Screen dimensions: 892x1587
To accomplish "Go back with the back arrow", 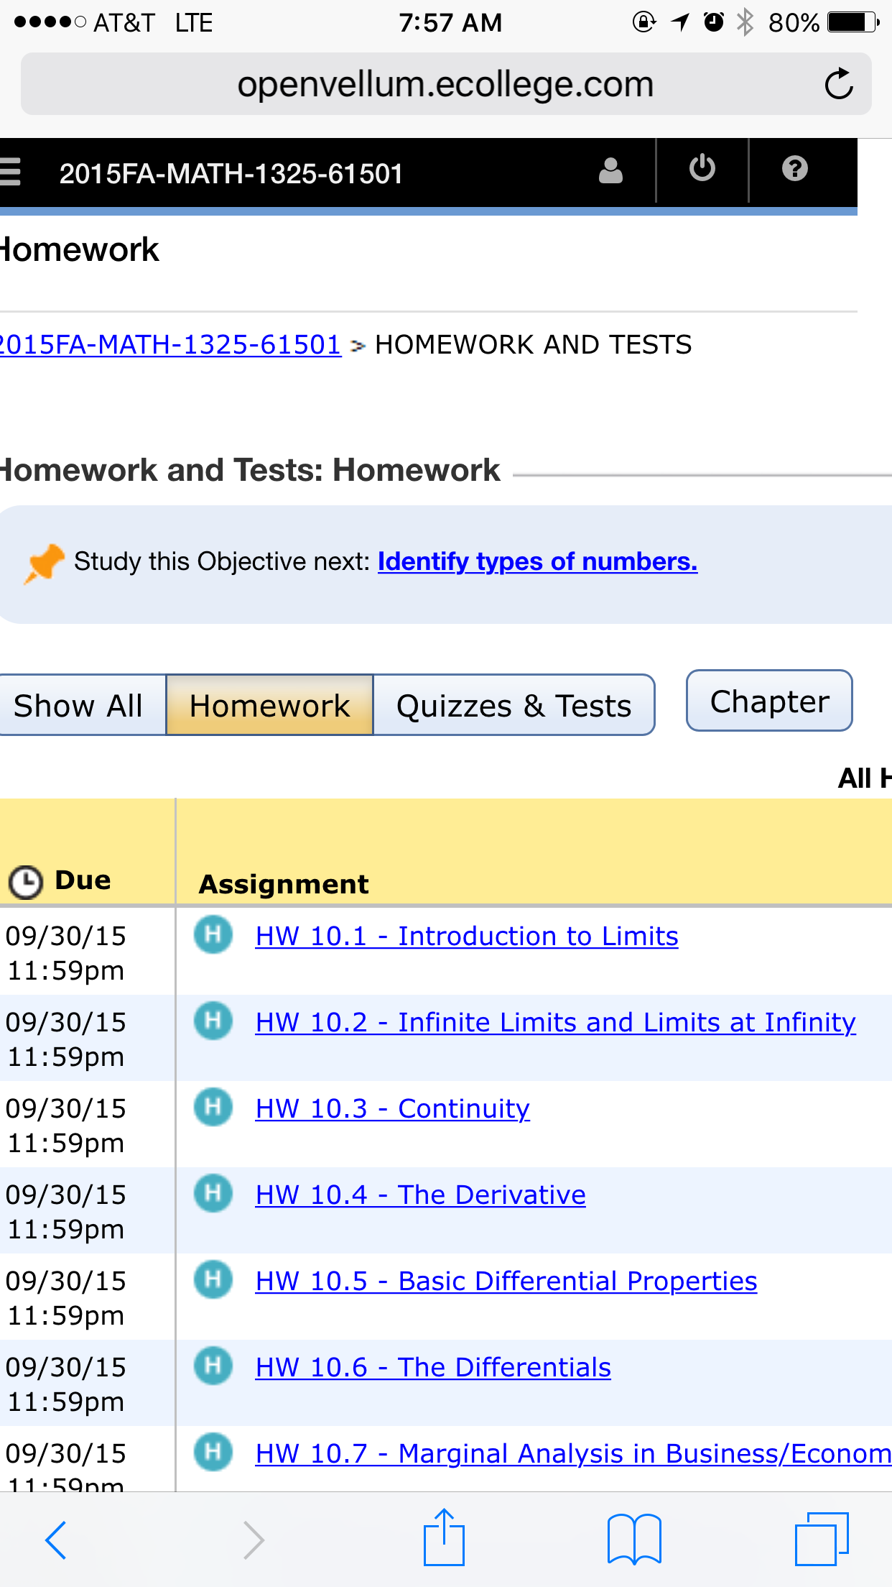I will 56,1540.
